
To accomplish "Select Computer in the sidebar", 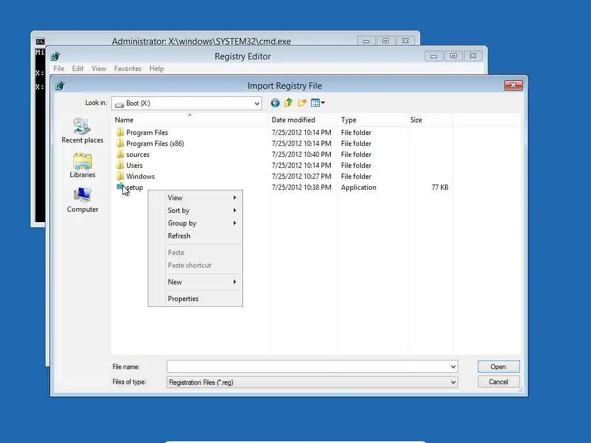I will 83,200.
